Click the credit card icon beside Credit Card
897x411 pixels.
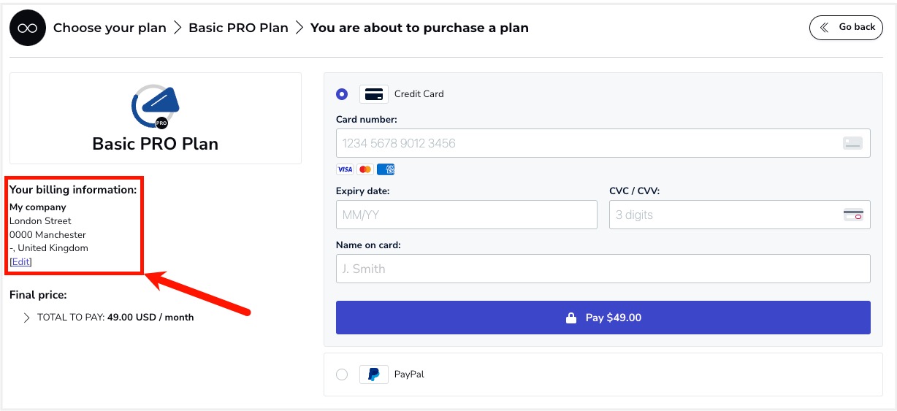[x=374, y=94]
